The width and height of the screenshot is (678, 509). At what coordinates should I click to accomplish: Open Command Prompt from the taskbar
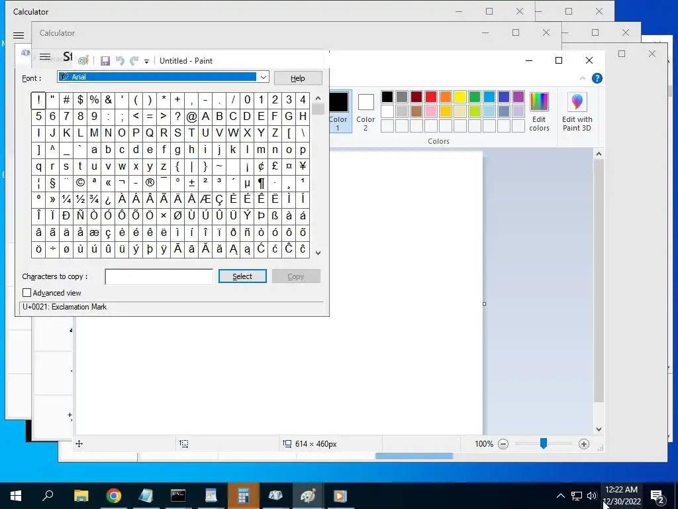(178, 496)
